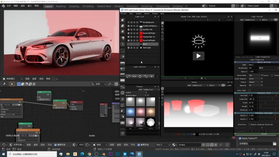This screenshot has height=157, width=279.
Task: Select the Kino 2 light in Light List
Action: (145, 44)
